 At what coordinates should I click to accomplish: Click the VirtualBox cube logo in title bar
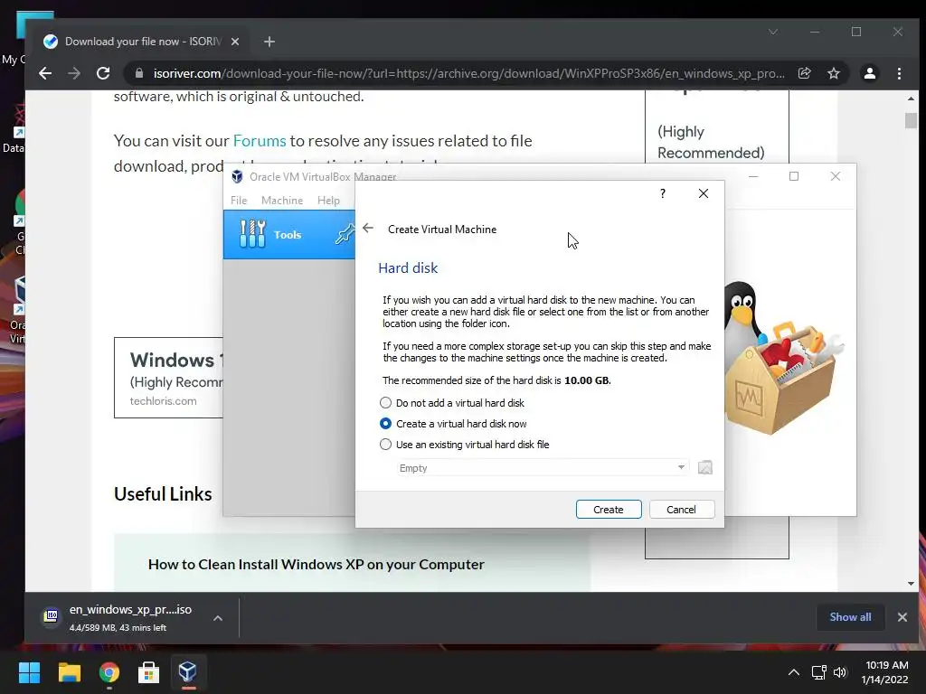(238, 176)
